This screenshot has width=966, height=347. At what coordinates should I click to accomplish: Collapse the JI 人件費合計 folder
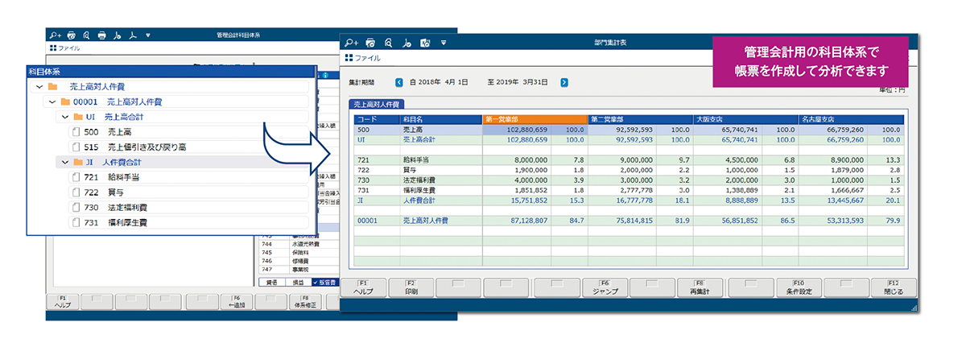click(x=64, y=162)
